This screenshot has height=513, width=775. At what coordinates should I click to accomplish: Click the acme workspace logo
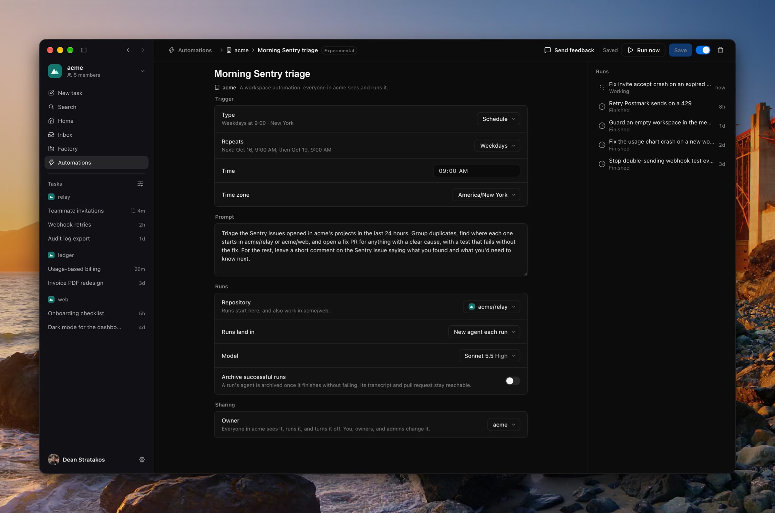click(x=55, y=71)
